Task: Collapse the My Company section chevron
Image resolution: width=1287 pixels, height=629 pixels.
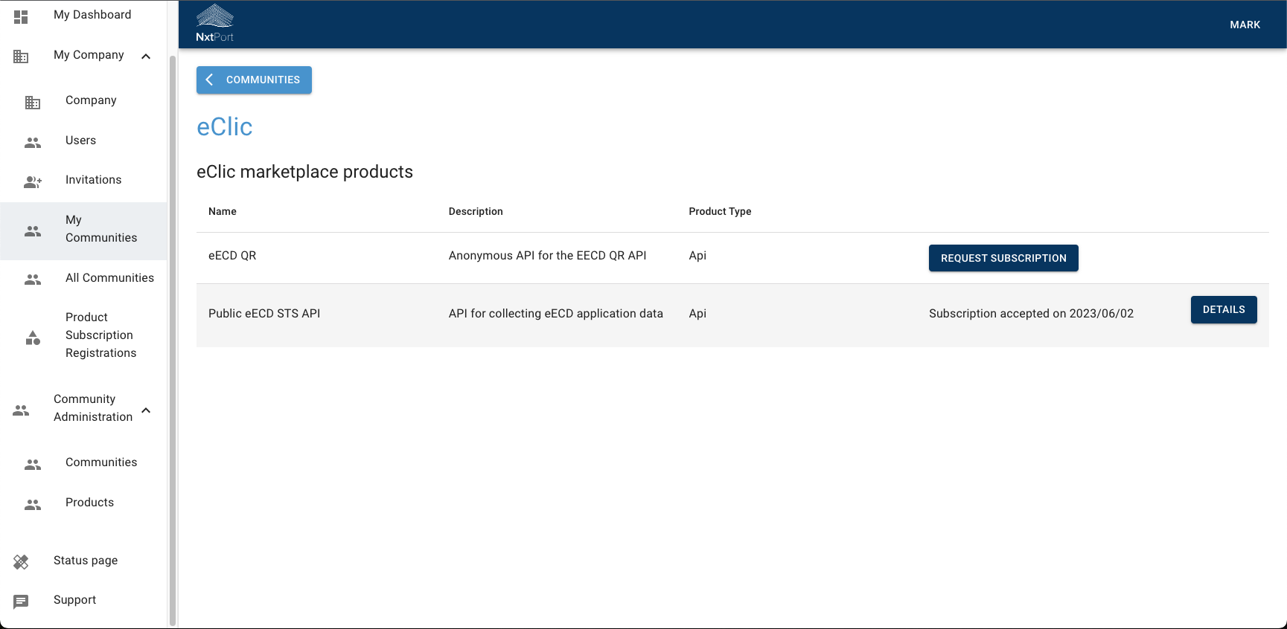Action: click(146, 57)
